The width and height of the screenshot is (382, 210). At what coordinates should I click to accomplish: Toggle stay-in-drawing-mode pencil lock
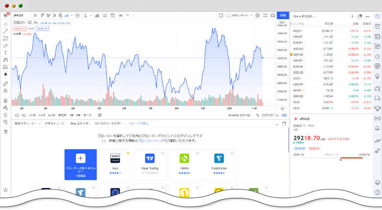tap(5, 107)
